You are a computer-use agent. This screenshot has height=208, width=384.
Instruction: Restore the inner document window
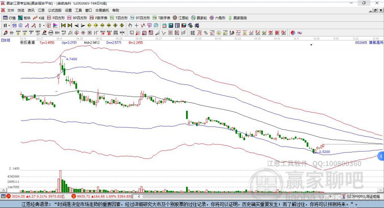pos(375,10)
